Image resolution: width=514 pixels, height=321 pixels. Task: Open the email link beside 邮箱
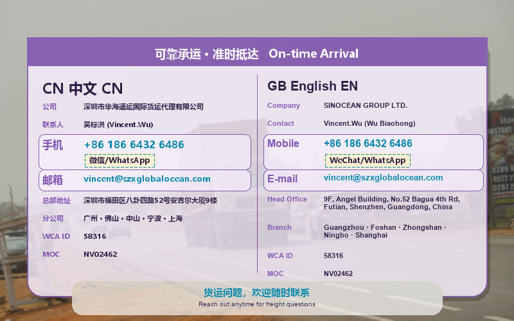147,179
